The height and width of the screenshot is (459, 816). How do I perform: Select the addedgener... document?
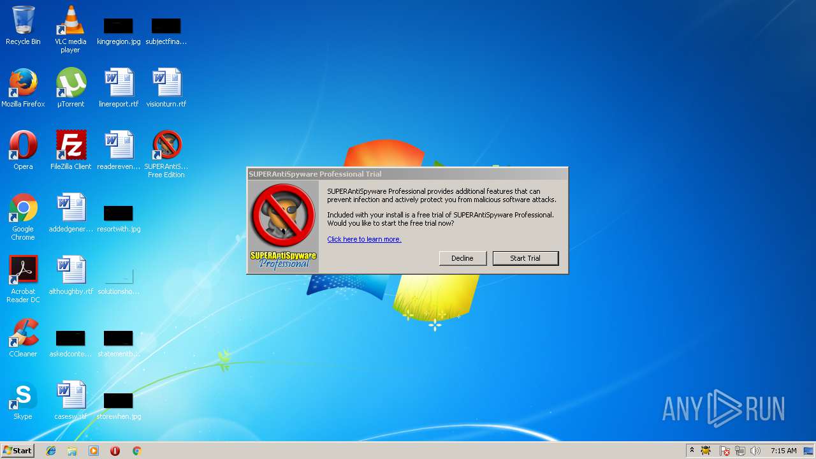click(71, 213)
